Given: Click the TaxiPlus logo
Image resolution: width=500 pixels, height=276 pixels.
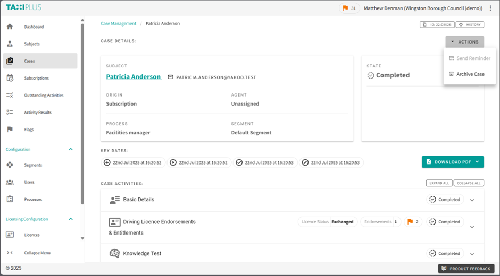Looking at the screenshot, I should (x=23, y=7).
